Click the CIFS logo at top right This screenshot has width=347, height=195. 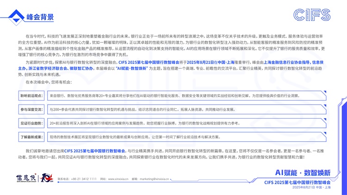tap(312, 15)
